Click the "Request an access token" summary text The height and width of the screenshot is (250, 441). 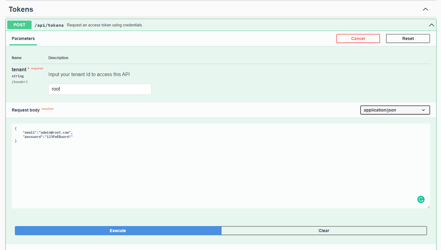(x=105, y=25)
